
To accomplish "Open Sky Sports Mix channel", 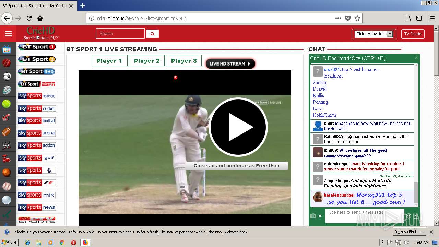I will tap(37, 195).
